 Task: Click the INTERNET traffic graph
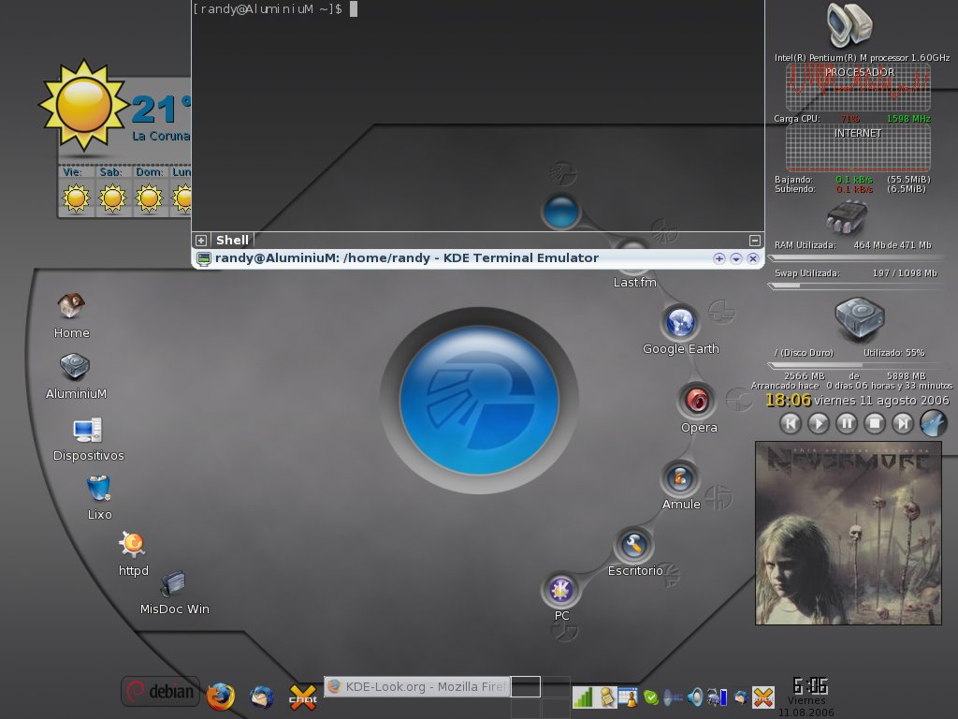click(x=858, y=148)
